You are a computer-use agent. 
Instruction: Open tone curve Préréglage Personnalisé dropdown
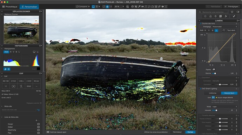(x=224, y=27)
